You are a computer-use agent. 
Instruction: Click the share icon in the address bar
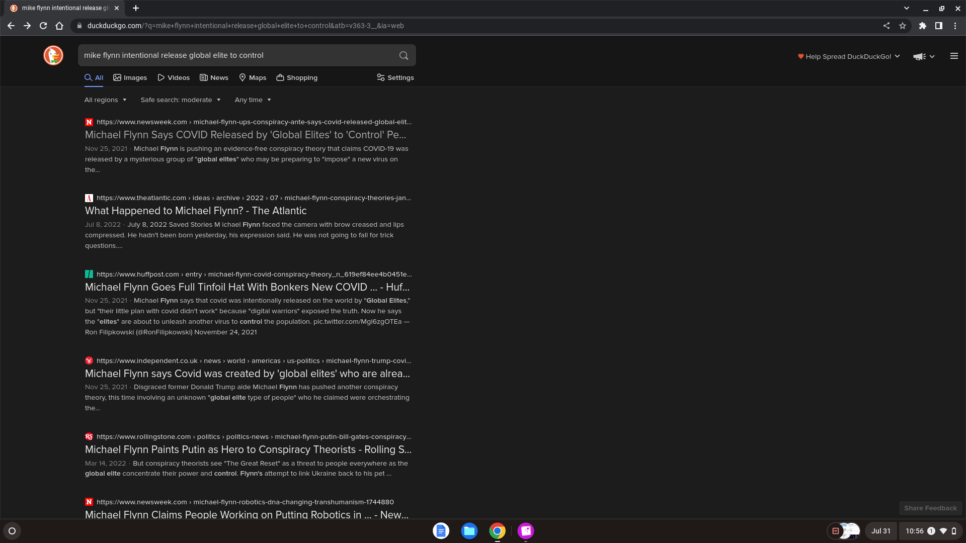pyautogui.click(x=887, y=26)
